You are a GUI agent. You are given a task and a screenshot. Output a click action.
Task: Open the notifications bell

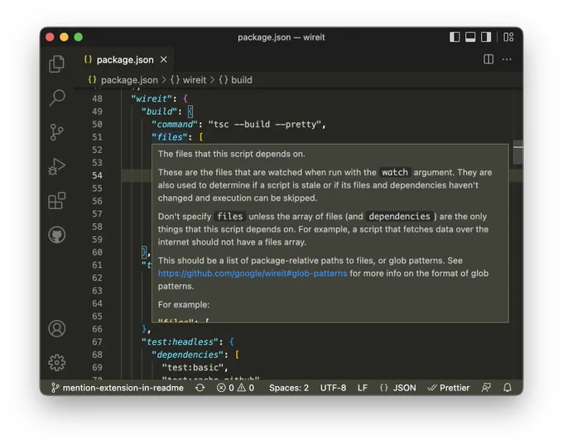(508, 388)
